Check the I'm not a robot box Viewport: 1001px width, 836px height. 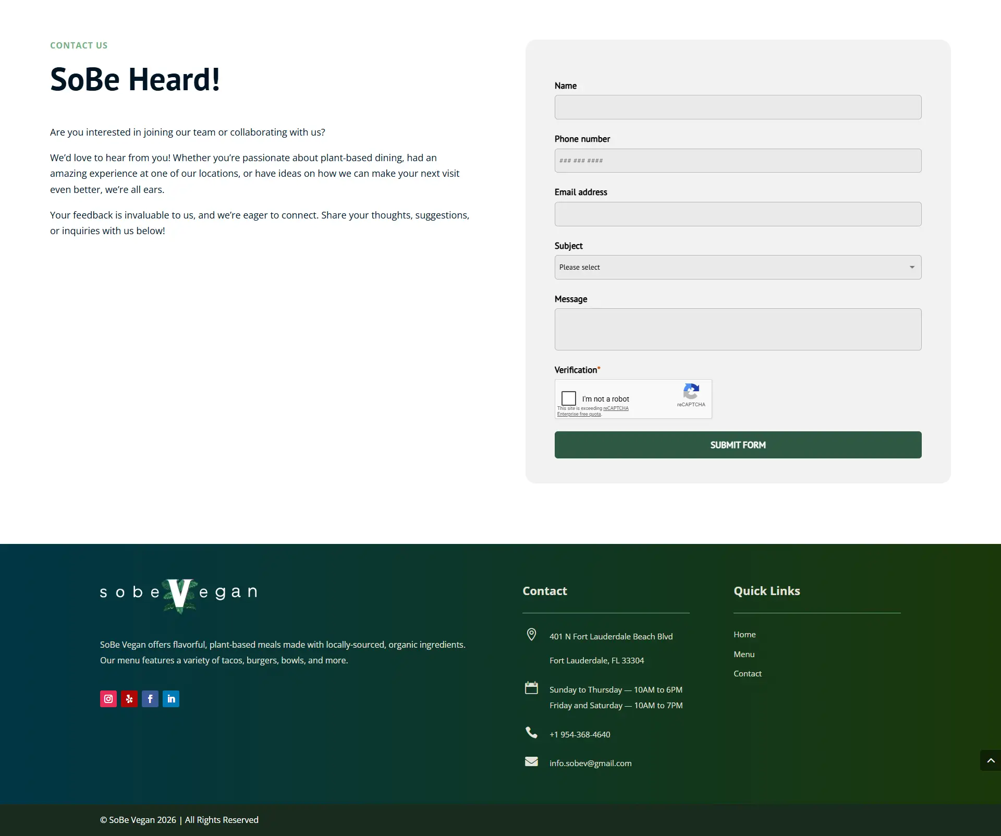tap(569, 398)
